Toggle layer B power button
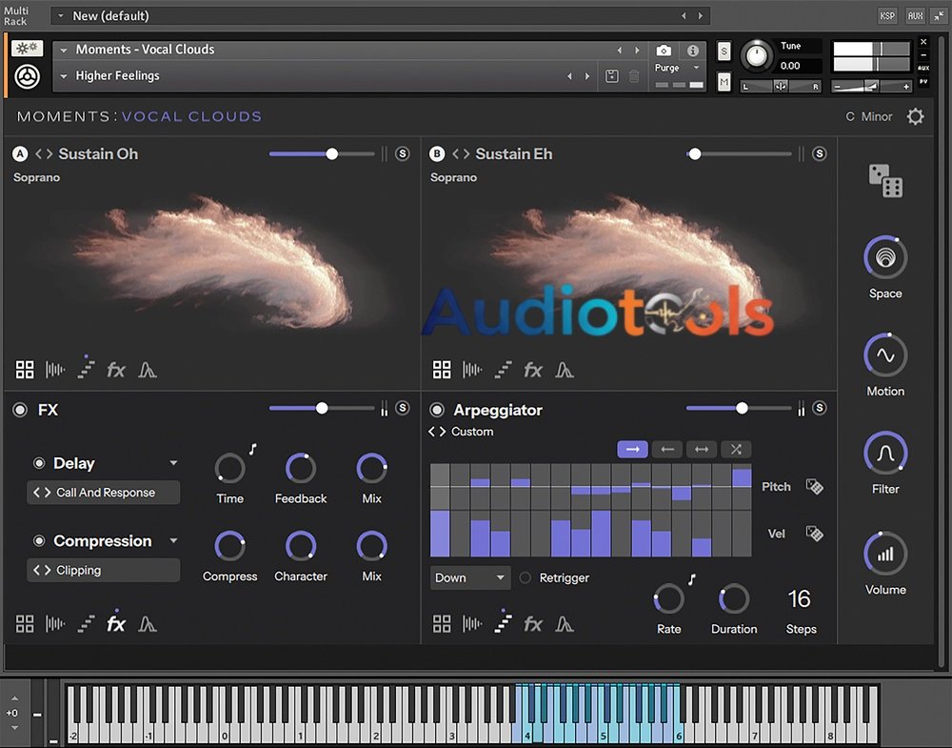This screenshot has height=748, width=952. (x=437, y=153)
